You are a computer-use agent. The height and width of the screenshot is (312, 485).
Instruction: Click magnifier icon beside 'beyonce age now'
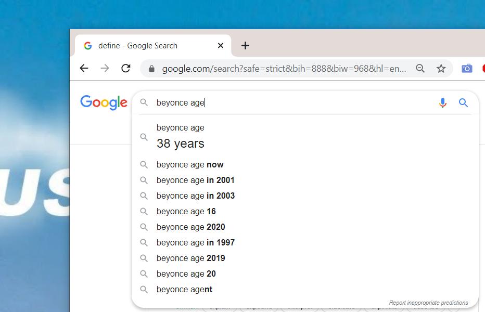pyautogui.click(x=144, y=164)
